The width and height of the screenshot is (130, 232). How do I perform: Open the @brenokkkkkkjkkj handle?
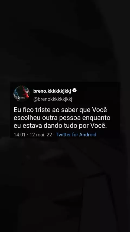(53, 99)
